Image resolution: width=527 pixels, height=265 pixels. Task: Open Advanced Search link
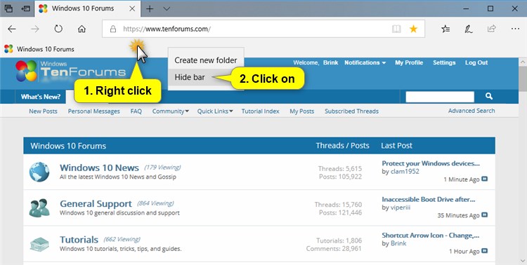tap(471, 111)
